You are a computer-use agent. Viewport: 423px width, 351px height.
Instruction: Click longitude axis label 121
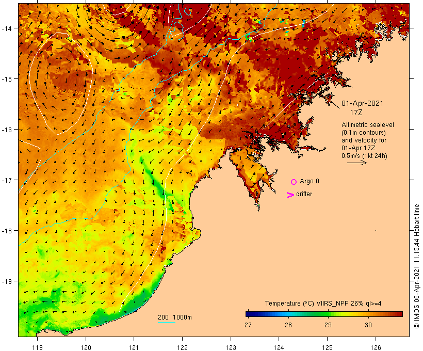click(x=134, y=347)
